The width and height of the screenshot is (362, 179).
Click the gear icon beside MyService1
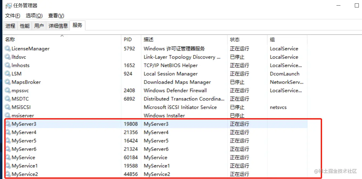click(x=7, y=166)
